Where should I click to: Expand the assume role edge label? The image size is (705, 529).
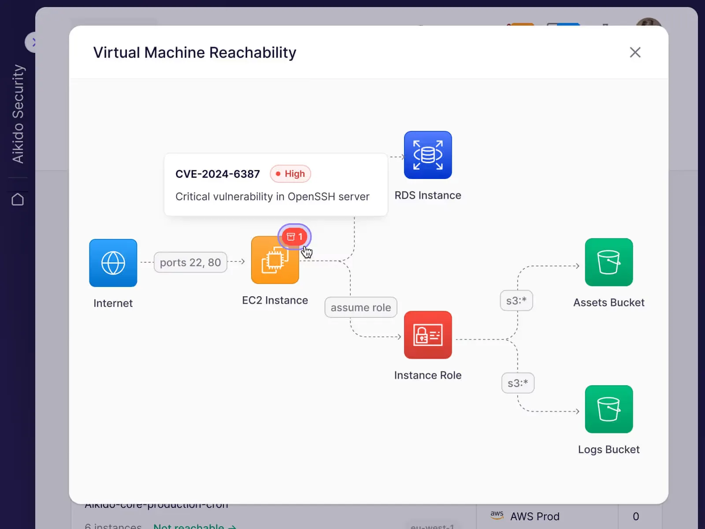(x=360, y=307)
